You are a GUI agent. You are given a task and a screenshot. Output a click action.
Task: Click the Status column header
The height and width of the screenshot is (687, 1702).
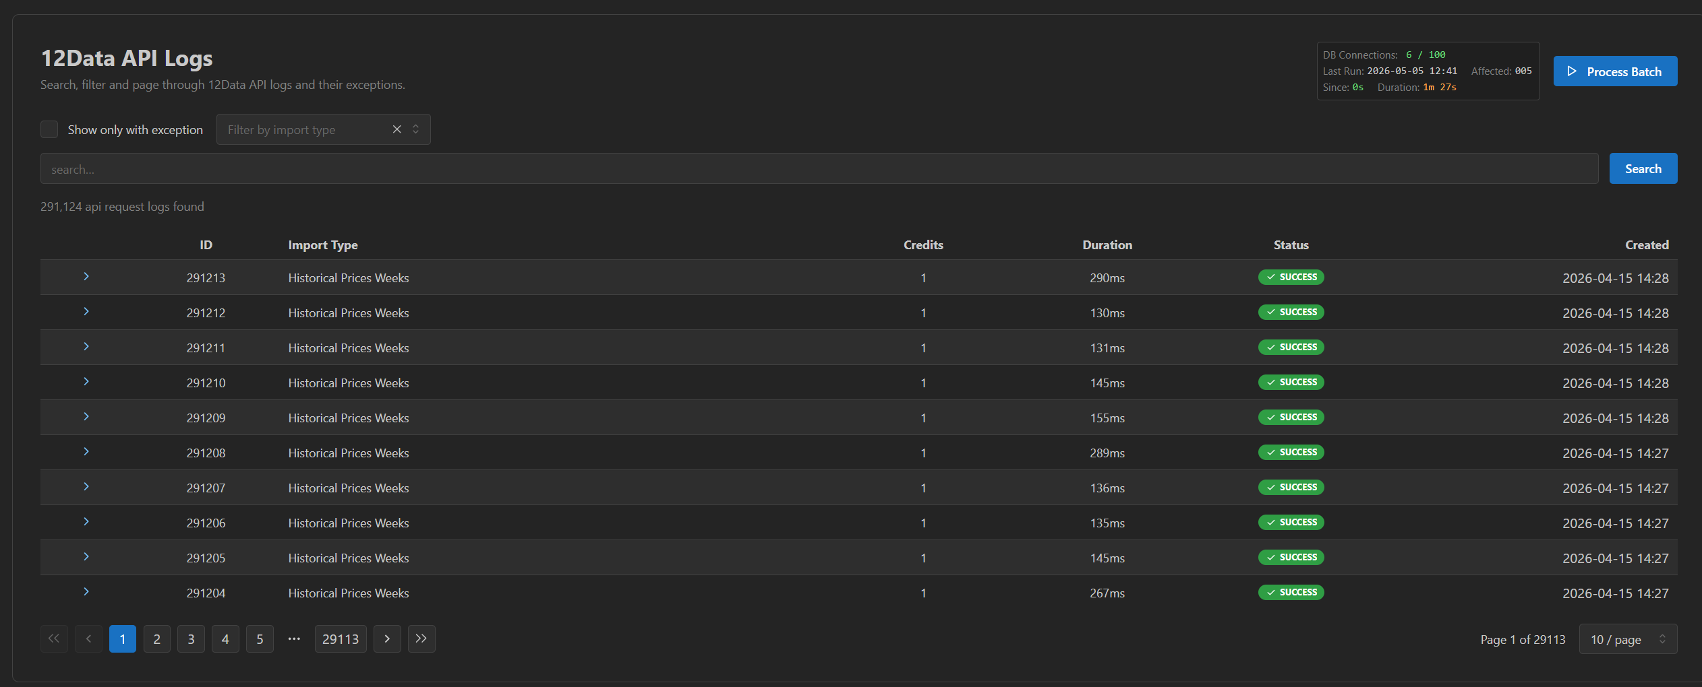pyautogui.click(x=1291, y=245)
